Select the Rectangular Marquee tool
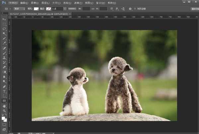Viewport: 199px width, 134px height. [4, 24]
